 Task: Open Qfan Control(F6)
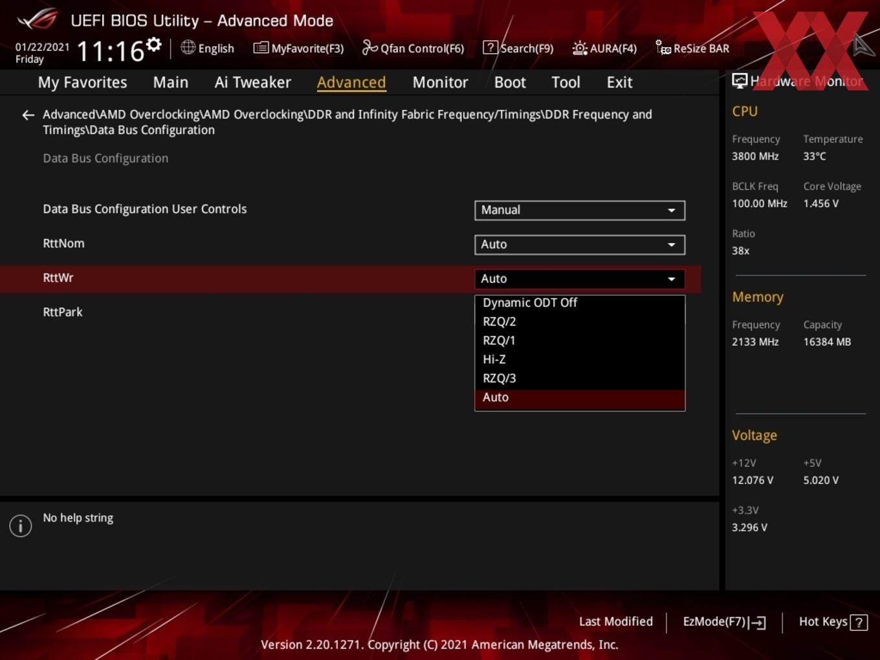pyautogui.click(x=413, y=48)
